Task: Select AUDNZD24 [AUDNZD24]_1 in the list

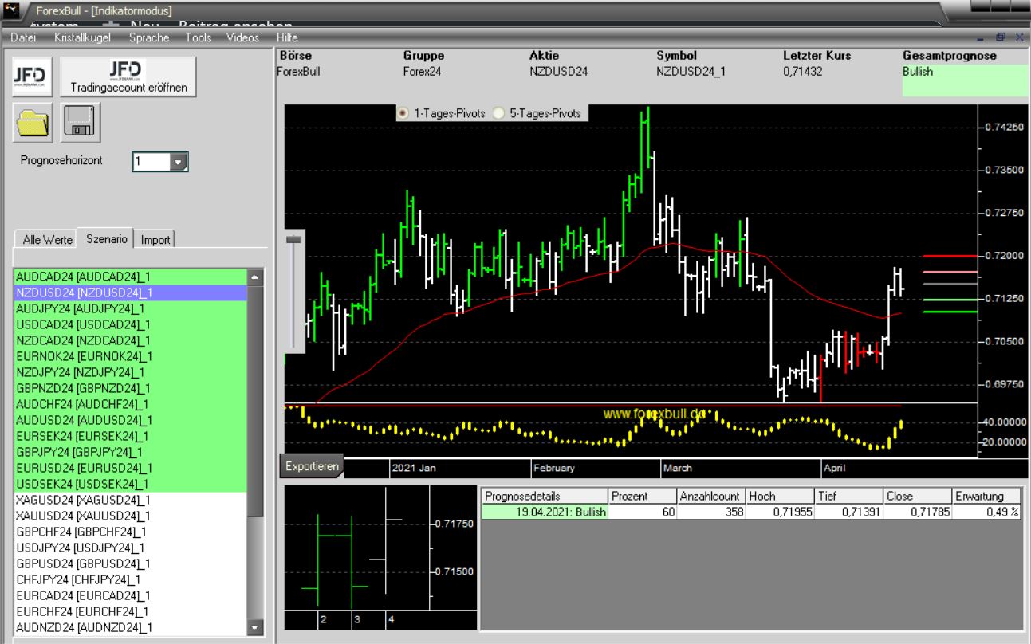Action: pyautogui.click(x=131, y=627)
